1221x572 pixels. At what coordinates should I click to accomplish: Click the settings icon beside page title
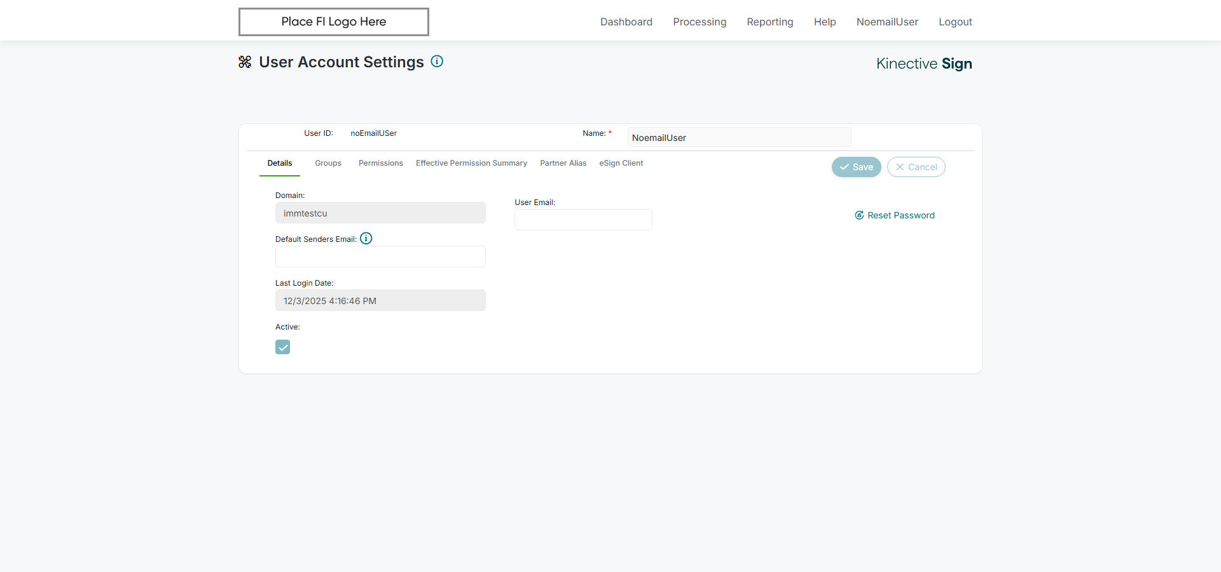[245, 62]
